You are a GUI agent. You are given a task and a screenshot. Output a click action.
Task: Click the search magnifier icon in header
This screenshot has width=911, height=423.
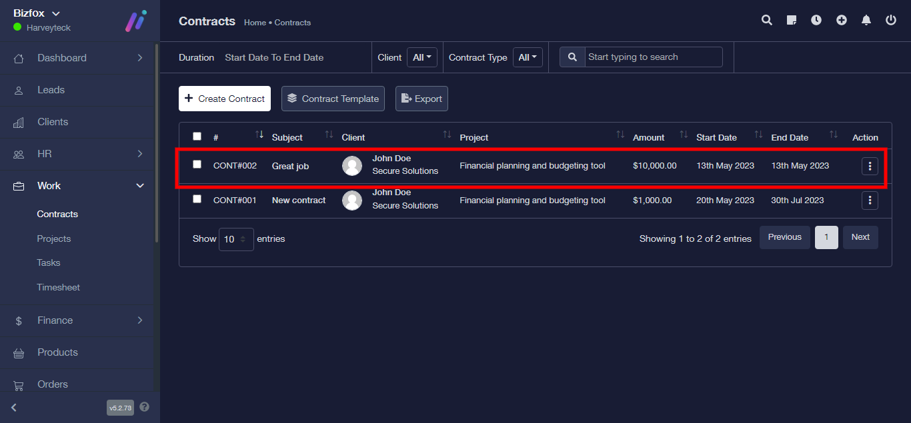click(767, 21)
